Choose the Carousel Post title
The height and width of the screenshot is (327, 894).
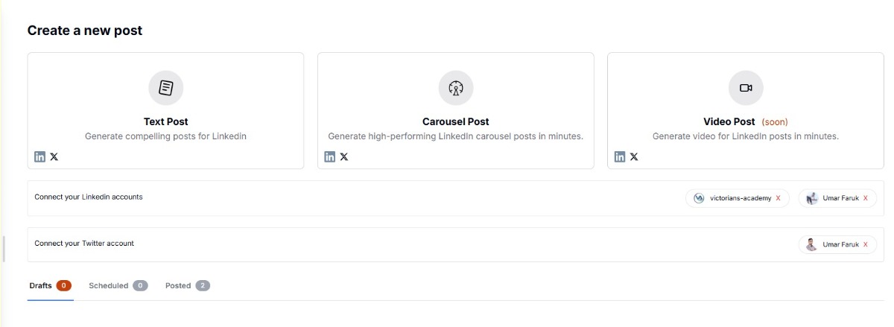point(455,121)
